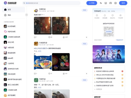The image size is (131, 98).
Task: Open the instant noodle package image
Action: (43, 62)
